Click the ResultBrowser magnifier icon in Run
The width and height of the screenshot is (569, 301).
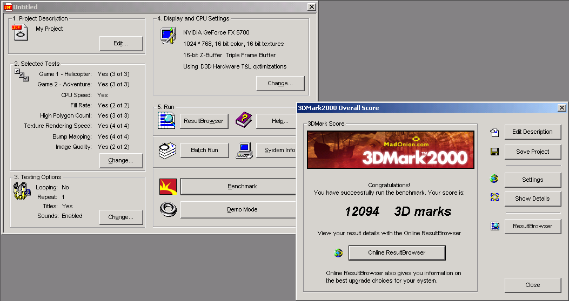tap(166, 121)
